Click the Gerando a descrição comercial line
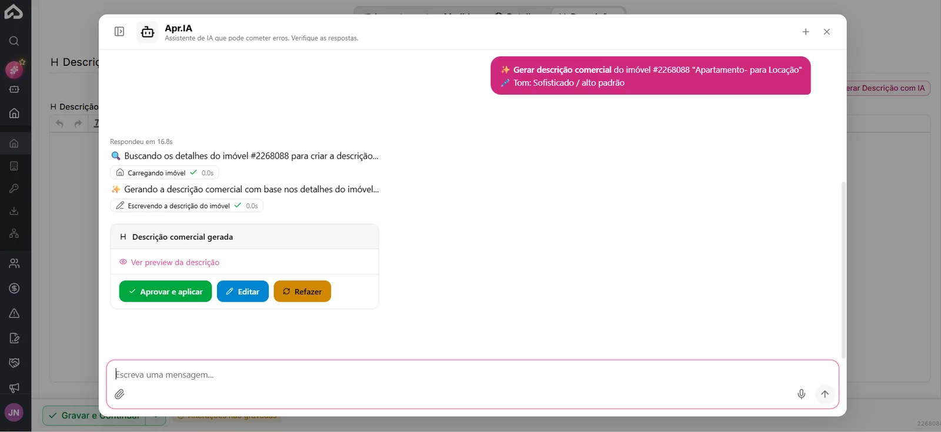Screen dimensions: 941x432 (x=245, y=189)
